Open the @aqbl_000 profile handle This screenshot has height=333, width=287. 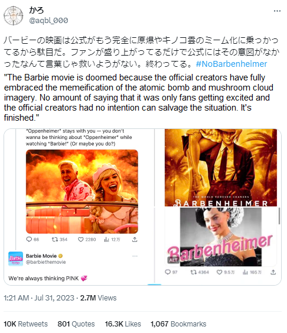pos(48,20)
